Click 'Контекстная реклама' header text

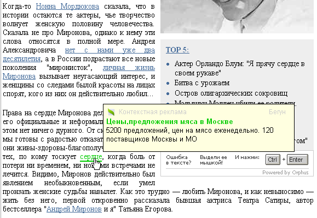point(153,112)
